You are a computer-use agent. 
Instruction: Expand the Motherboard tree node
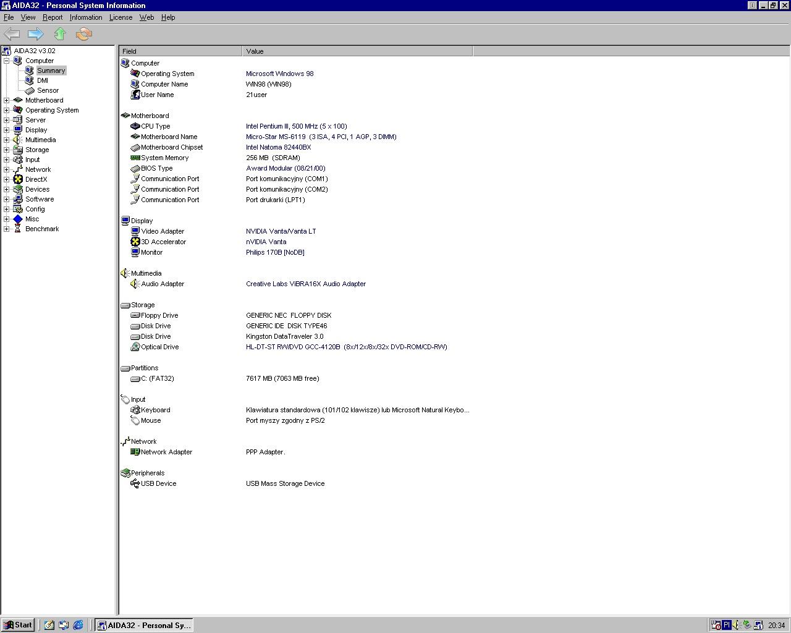[7, 100]
